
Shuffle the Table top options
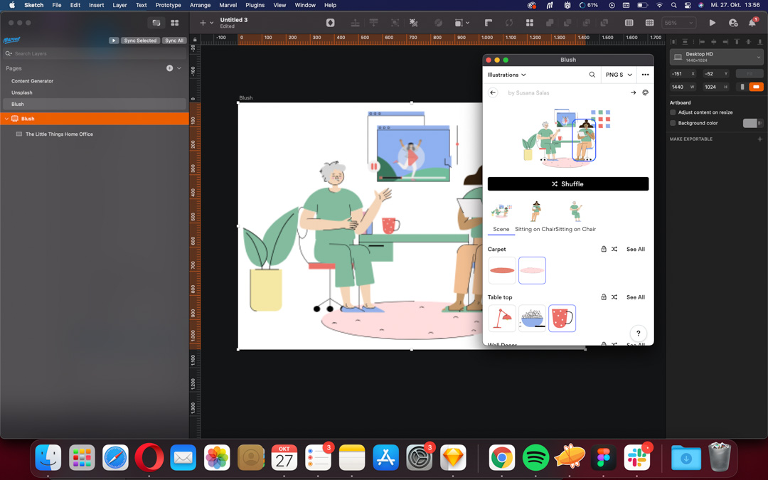pyautogui.click(x=614, y=297)
